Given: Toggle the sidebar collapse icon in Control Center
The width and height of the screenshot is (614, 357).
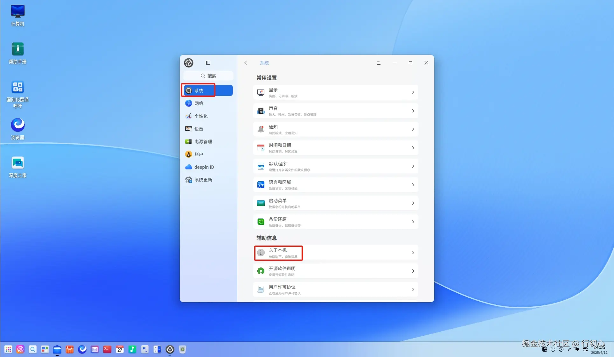Looking at the screenshot, I should point(208,63).
